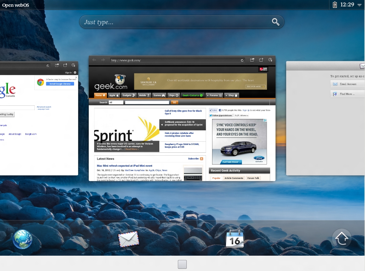Reload the geek.com page
Viewport: 365px width, 271px height.
pos(242,61)
